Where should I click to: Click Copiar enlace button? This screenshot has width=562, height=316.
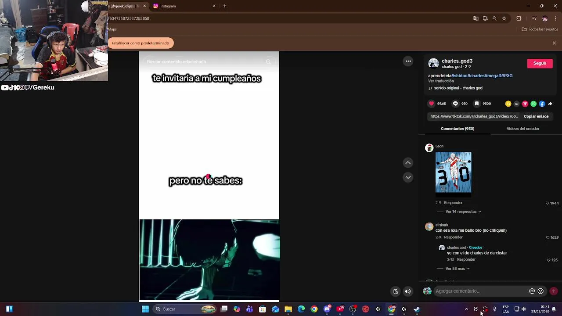(x=536, y=116)
